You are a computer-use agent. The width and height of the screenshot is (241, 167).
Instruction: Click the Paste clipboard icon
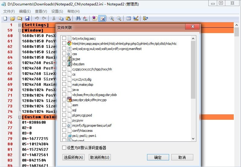click(68, 19)
